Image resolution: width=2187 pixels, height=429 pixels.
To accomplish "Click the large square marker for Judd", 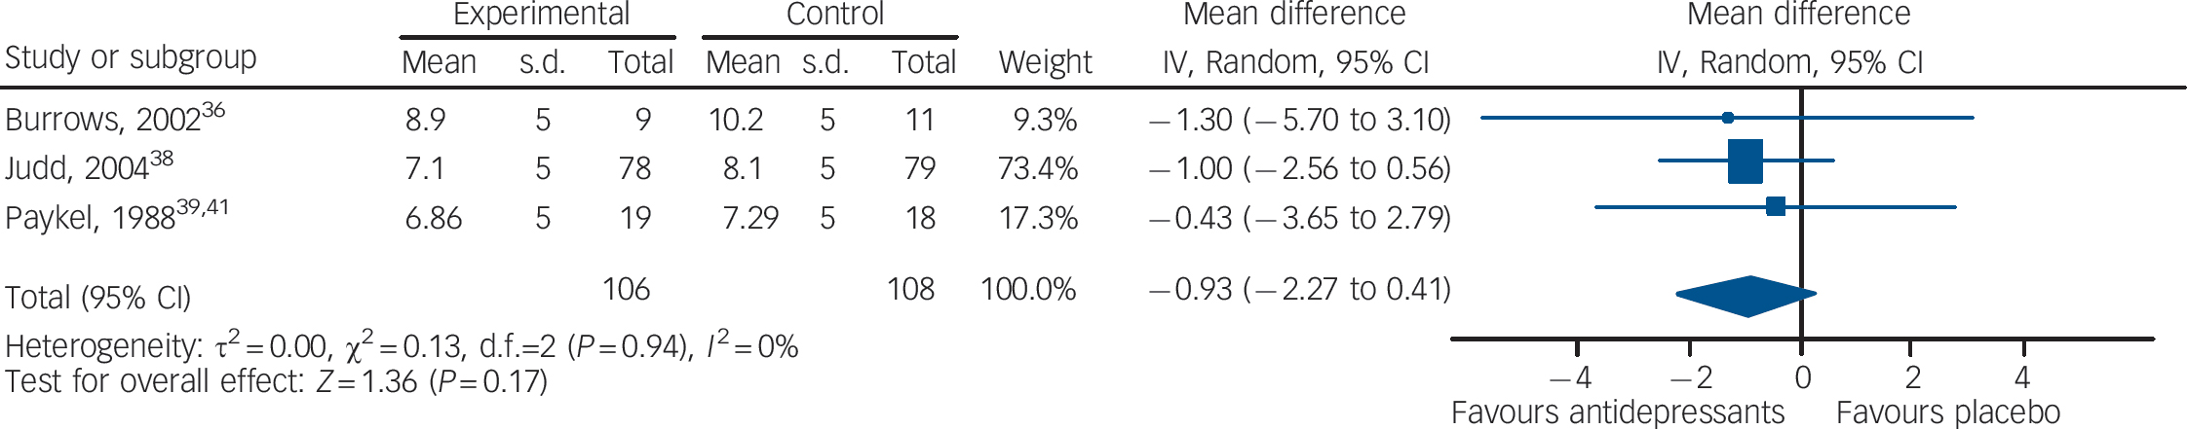I will tap(1745, 161).
